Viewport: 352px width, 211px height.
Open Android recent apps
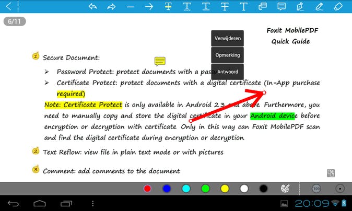(66, 204)
